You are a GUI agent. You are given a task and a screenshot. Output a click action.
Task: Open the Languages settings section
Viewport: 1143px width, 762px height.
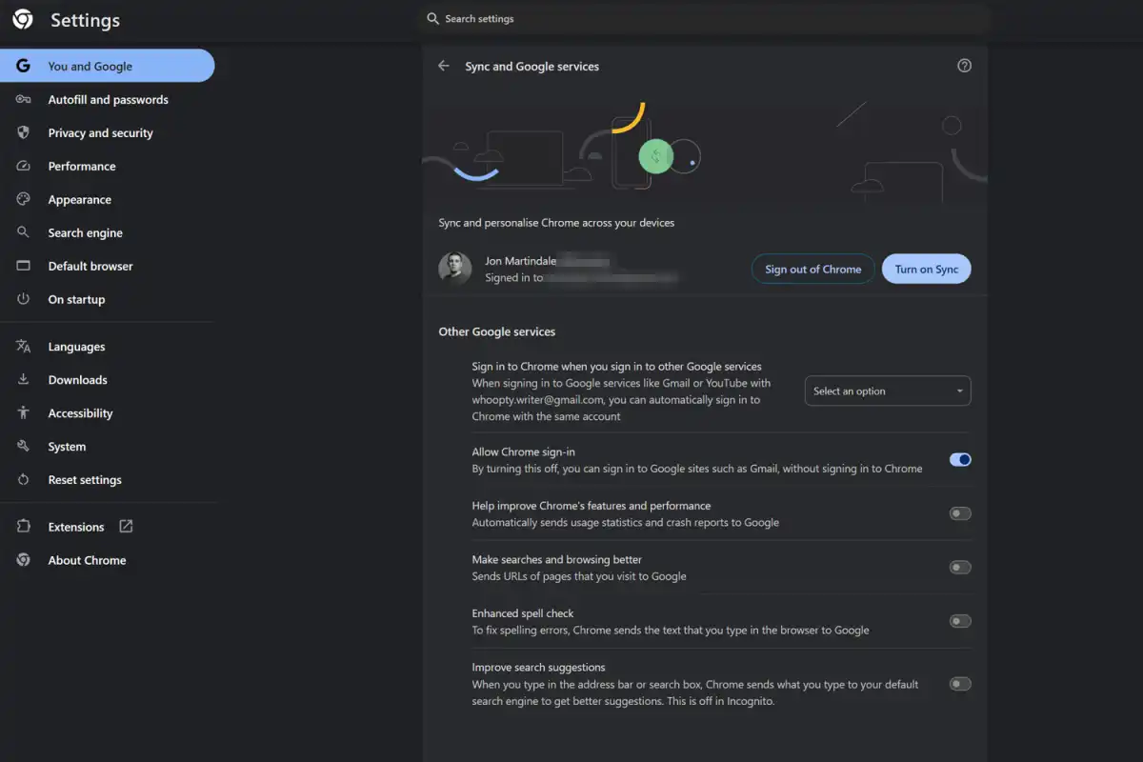76,347
